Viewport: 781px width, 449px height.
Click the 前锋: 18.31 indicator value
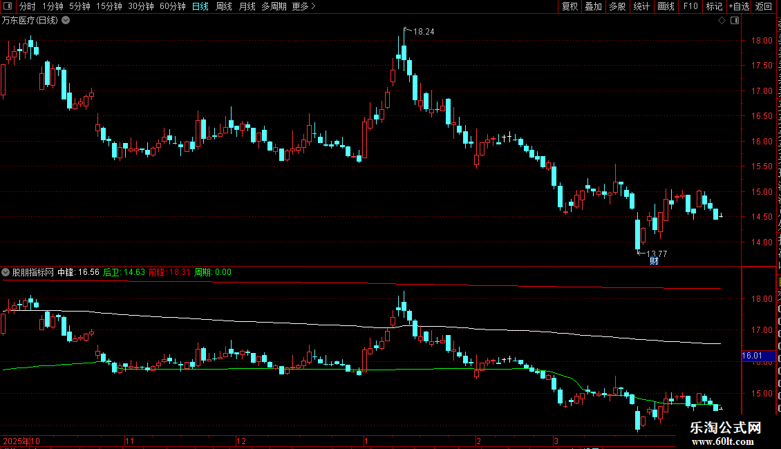click(x=169, y=272)
